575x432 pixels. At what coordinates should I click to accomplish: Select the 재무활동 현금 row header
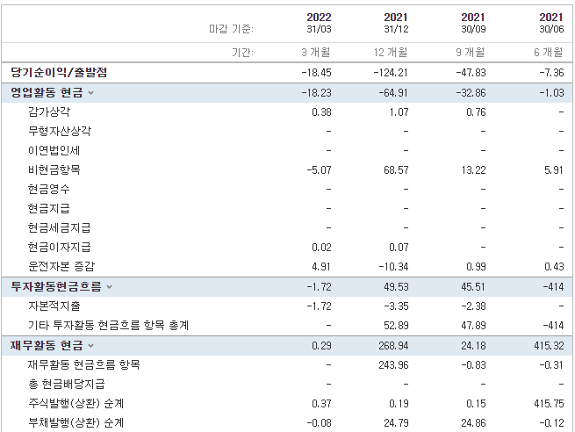(47, 345)
